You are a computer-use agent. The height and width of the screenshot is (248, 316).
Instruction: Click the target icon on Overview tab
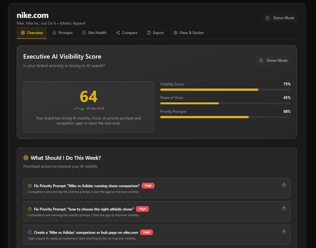point(23,33)
